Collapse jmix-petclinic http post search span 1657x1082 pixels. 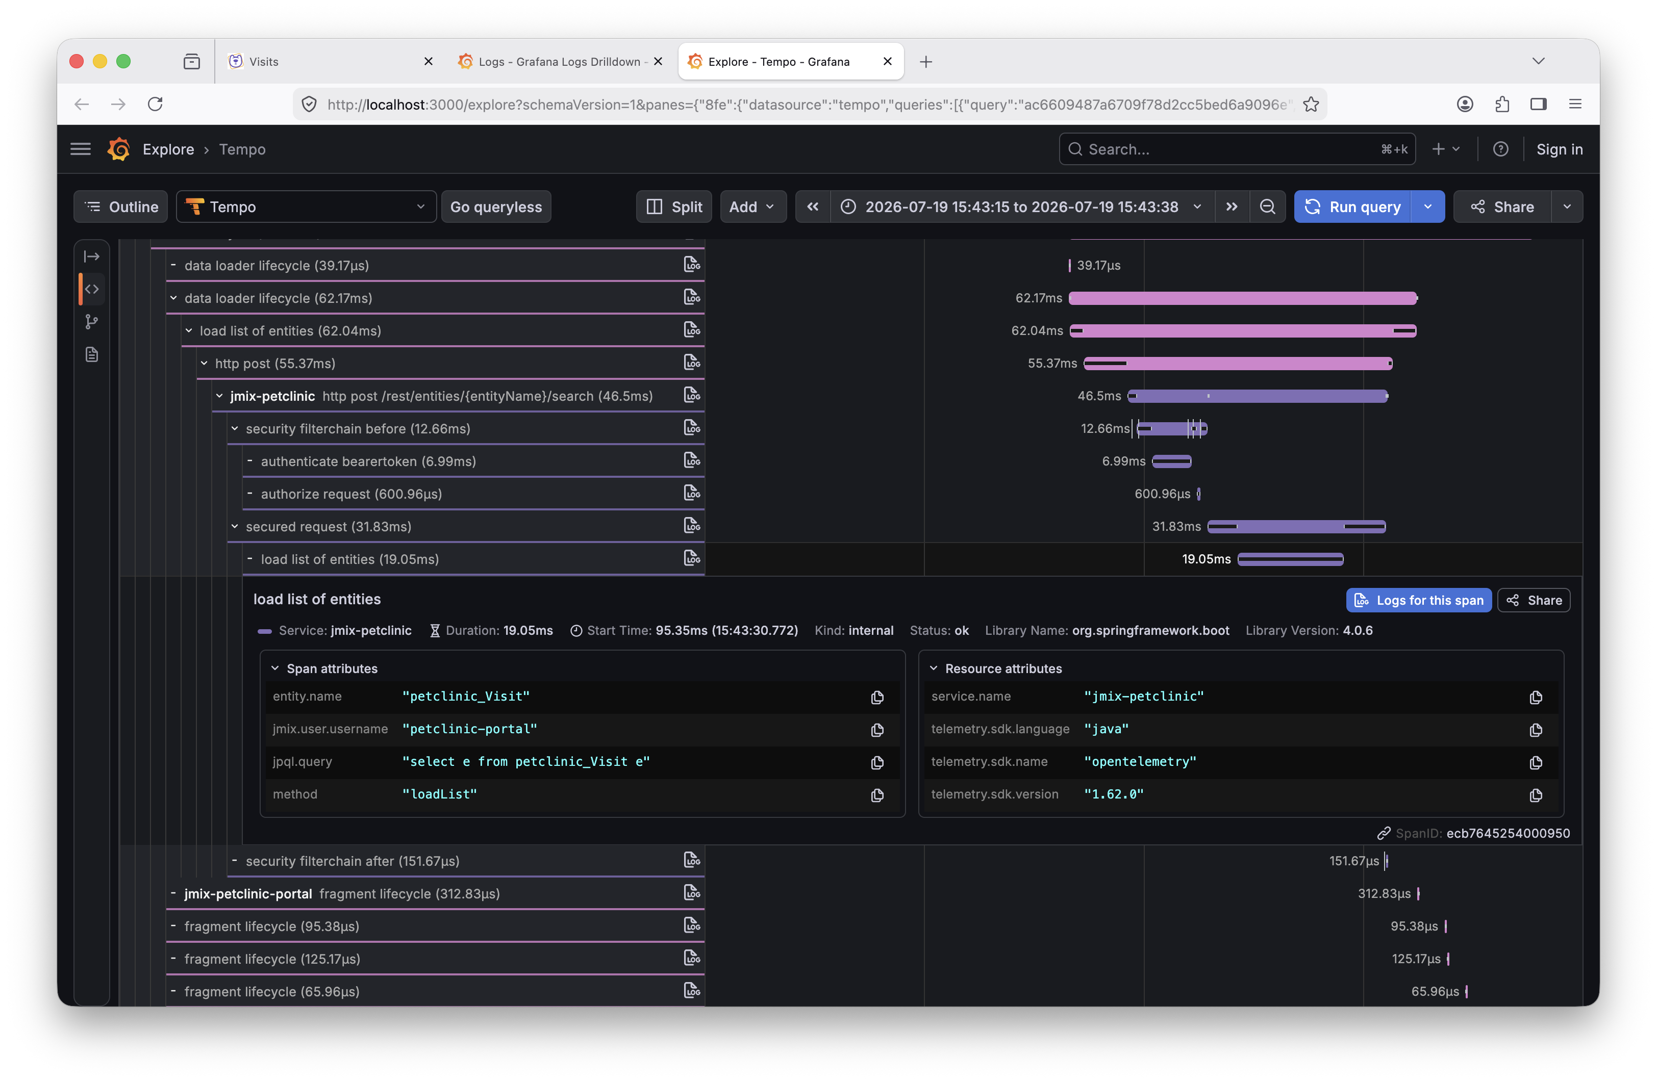(219, 396)
